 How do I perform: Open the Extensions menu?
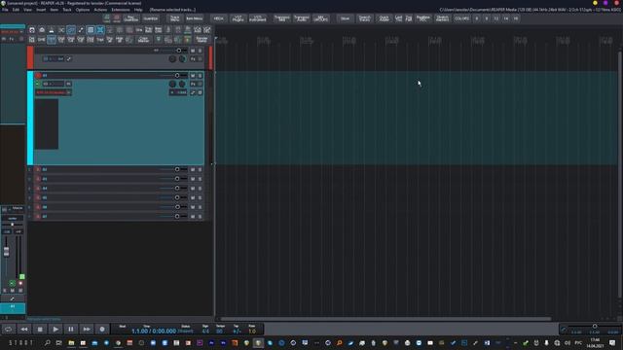tap(121, 10)
